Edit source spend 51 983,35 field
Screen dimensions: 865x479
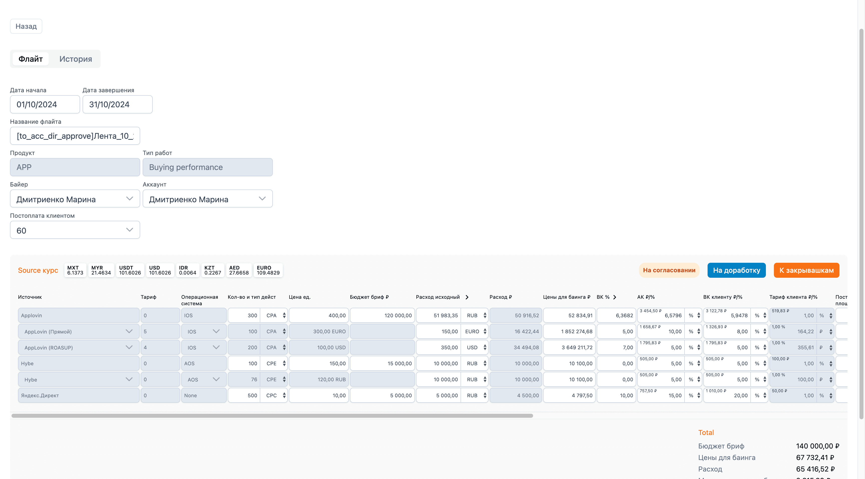[439, 315]
